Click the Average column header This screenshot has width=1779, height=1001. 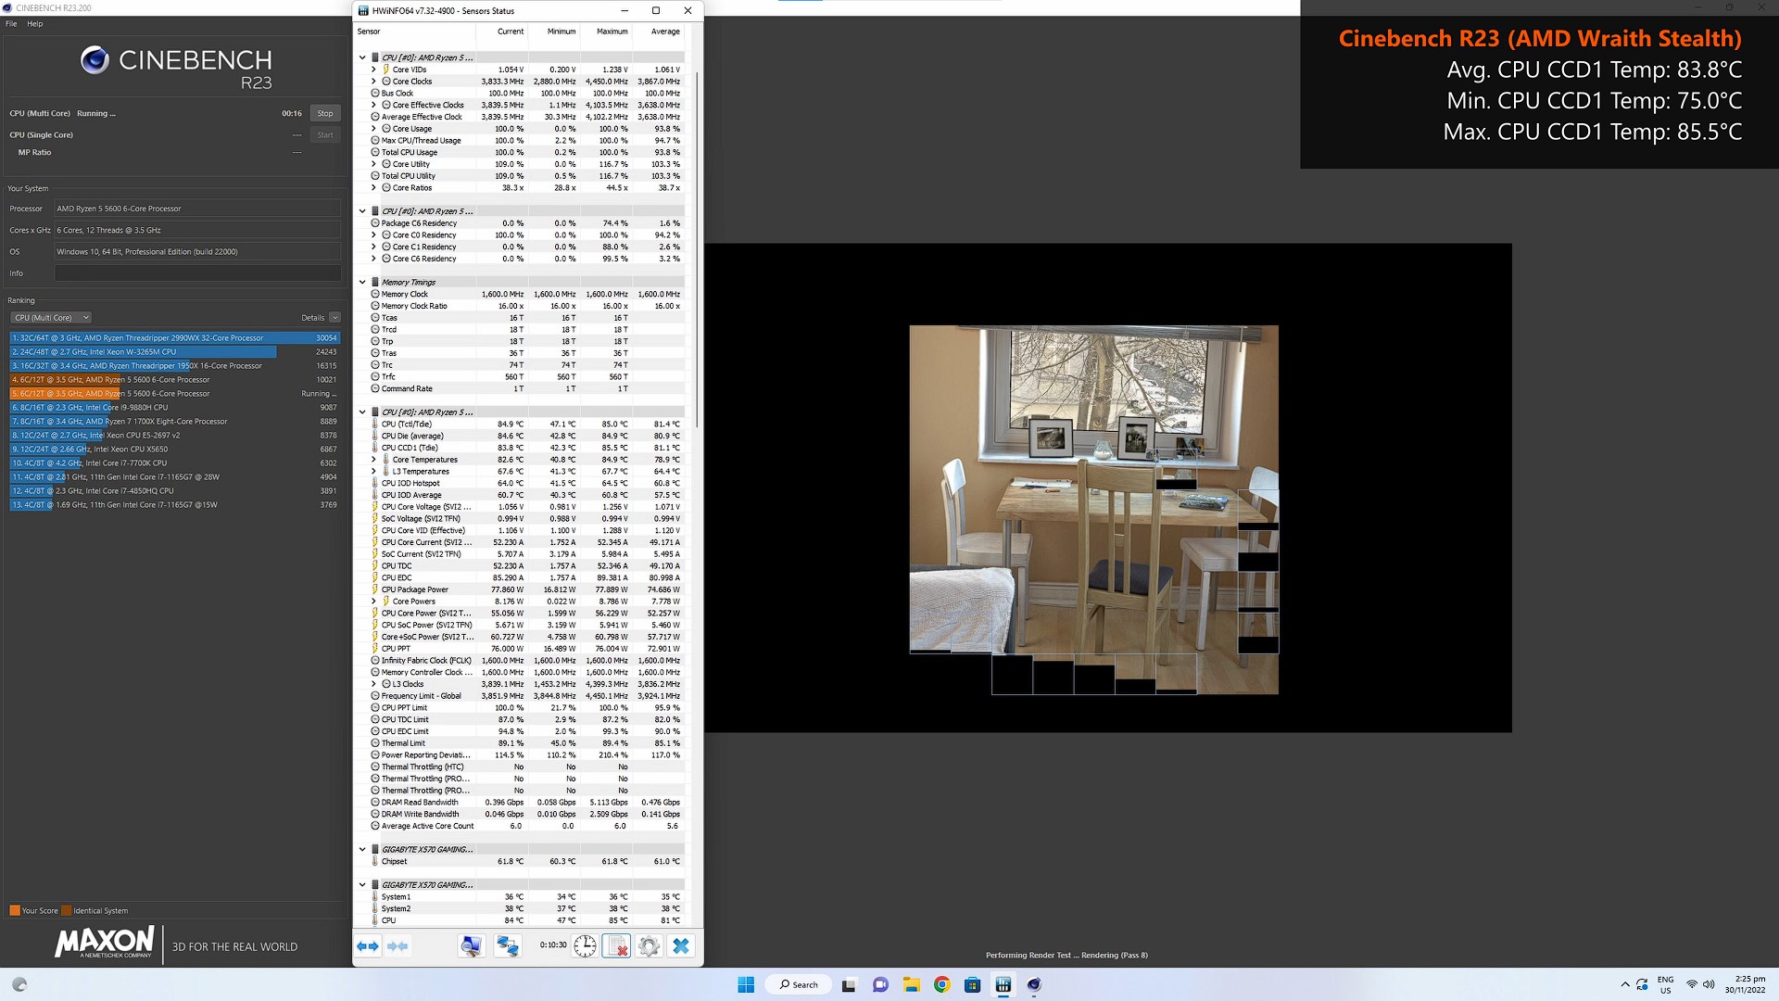pos(665,32)
